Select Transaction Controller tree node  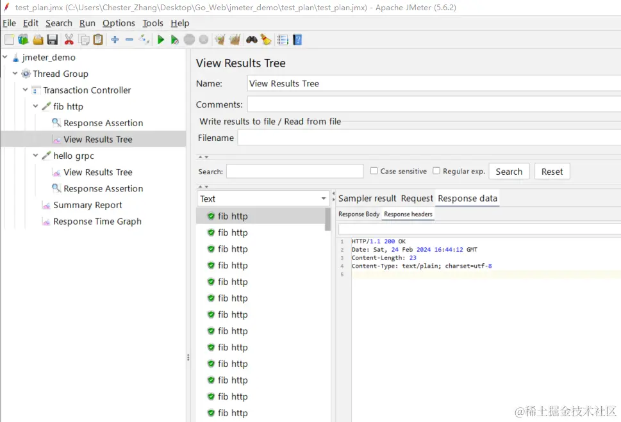87,90
